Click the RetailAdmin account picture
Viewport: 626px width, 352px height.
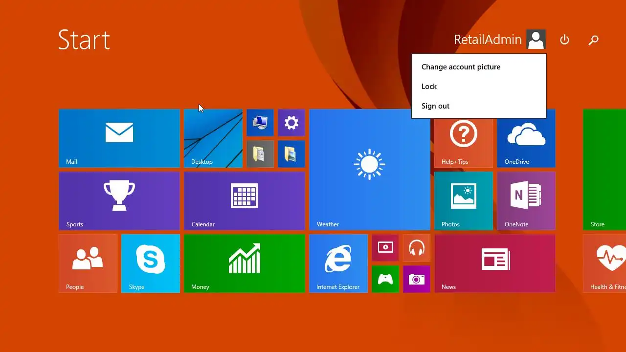pos(536,40)
